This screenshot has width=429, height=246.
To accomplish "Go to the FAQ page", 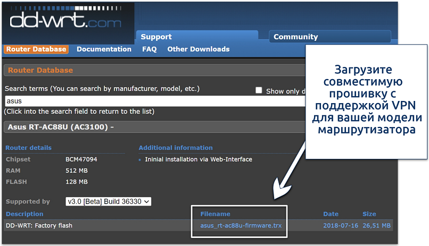I will [149, 49].
